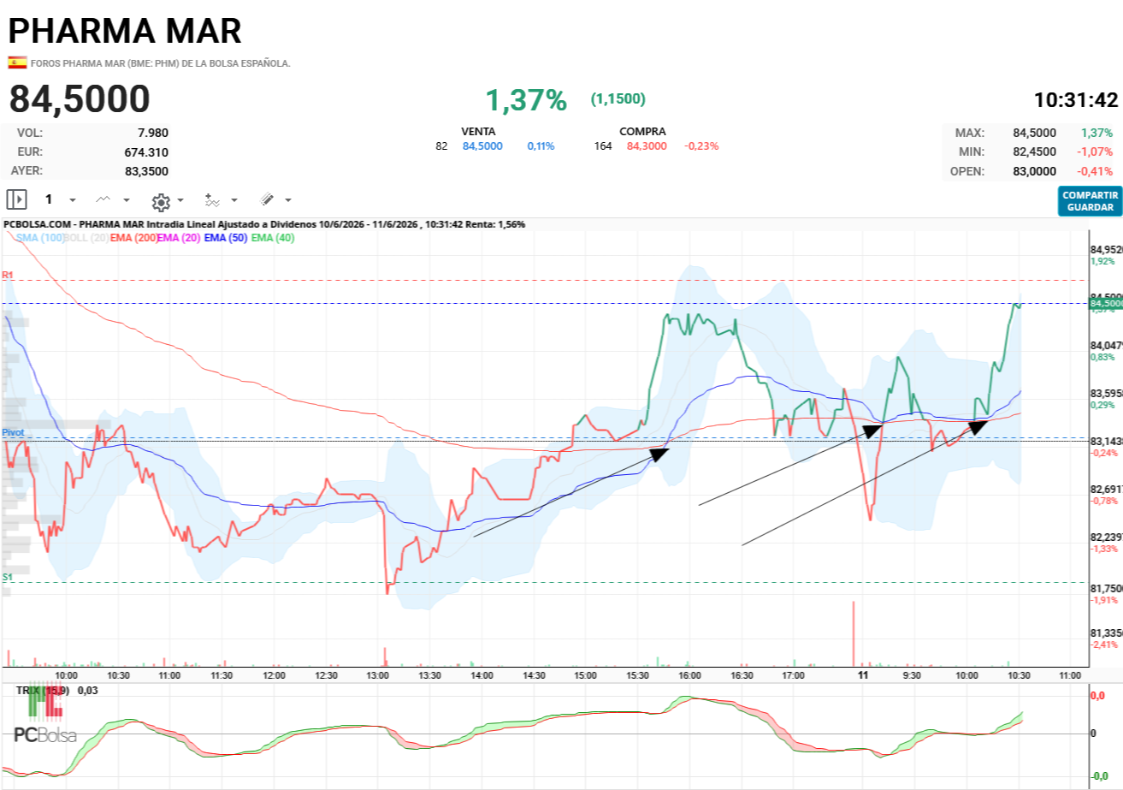Click the MIN value 82,4500
Screen dimensions: 1123x790
pyautogui.click(x=1034, y=151)
